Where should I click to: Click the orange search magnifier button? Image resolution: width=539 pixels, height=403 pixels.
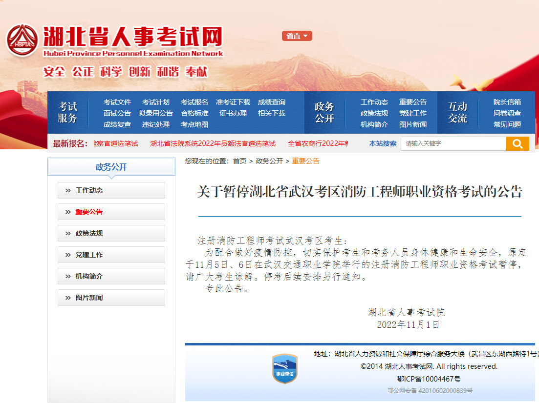click(x=517, y=144)
